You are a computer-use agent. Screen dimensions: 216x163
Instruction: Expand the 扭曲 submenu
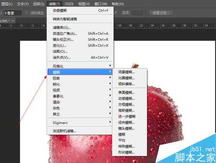[x=80, y=78]
